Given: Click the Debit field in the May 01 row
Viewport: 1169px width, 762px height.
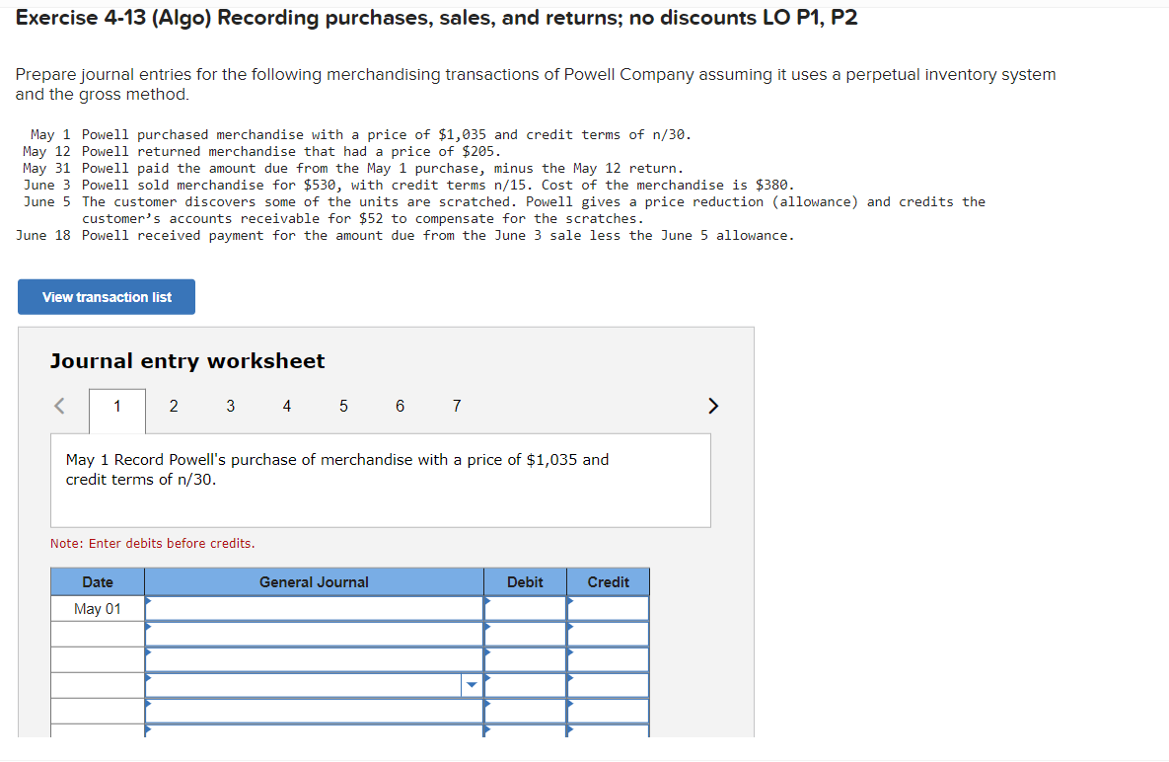Looking at the screenshot, I should (x=525, y=608).
